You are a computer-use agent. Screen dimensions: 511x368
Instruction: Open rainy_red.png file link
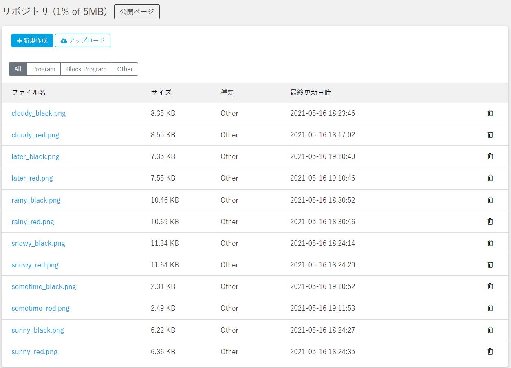tap(33, 222)
